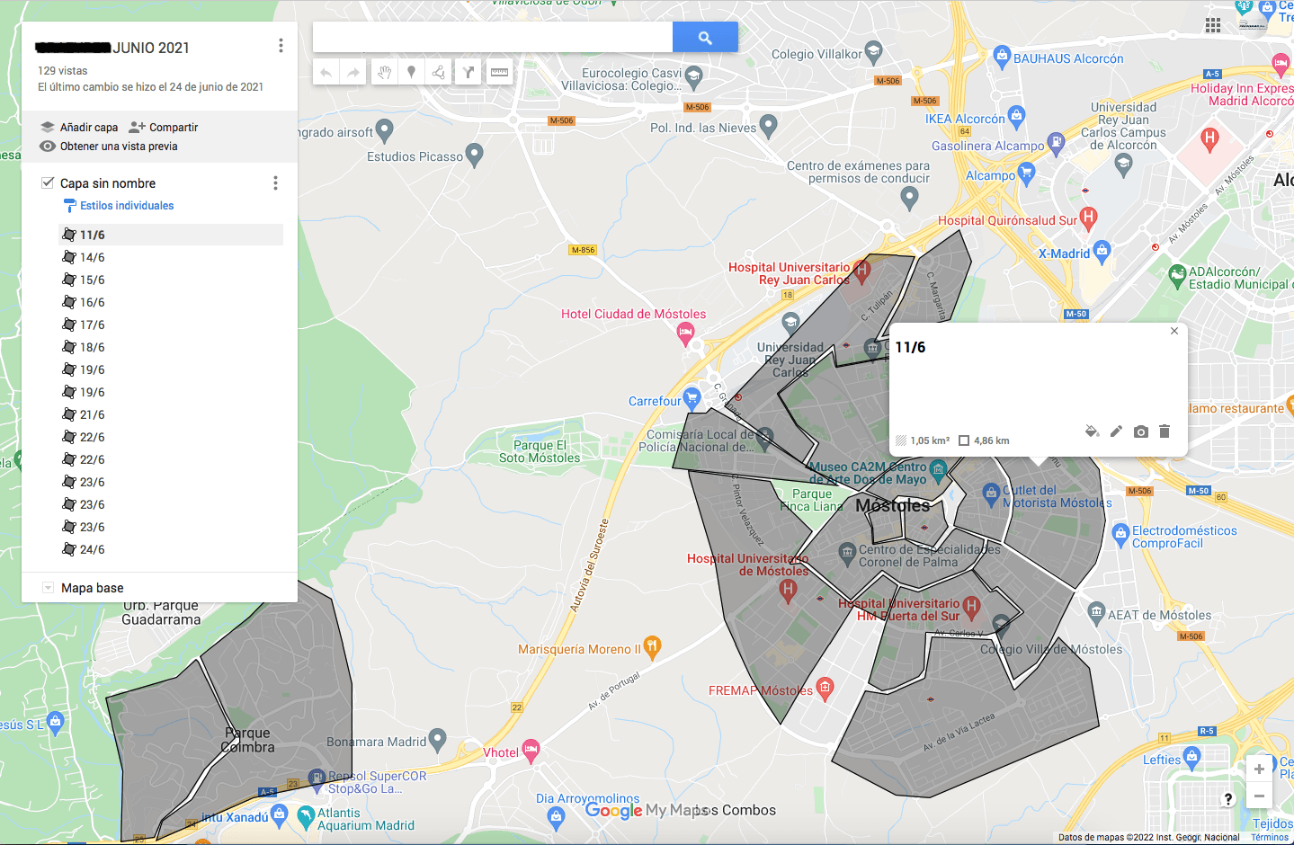Screen dimensions: 1294x845
Task: Click the Hotel Ciudad de Móstoles marker
Action: click(685, 334)
